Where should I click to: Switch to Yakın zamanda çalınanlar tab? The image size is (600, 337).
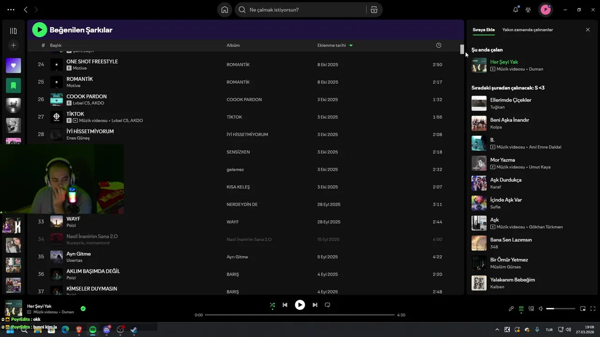527,29
